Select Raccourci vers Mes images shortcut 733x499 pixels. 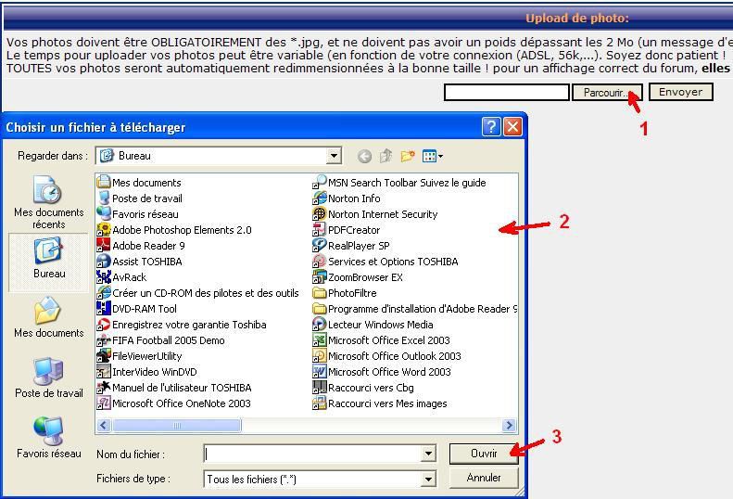pos(380,403)
